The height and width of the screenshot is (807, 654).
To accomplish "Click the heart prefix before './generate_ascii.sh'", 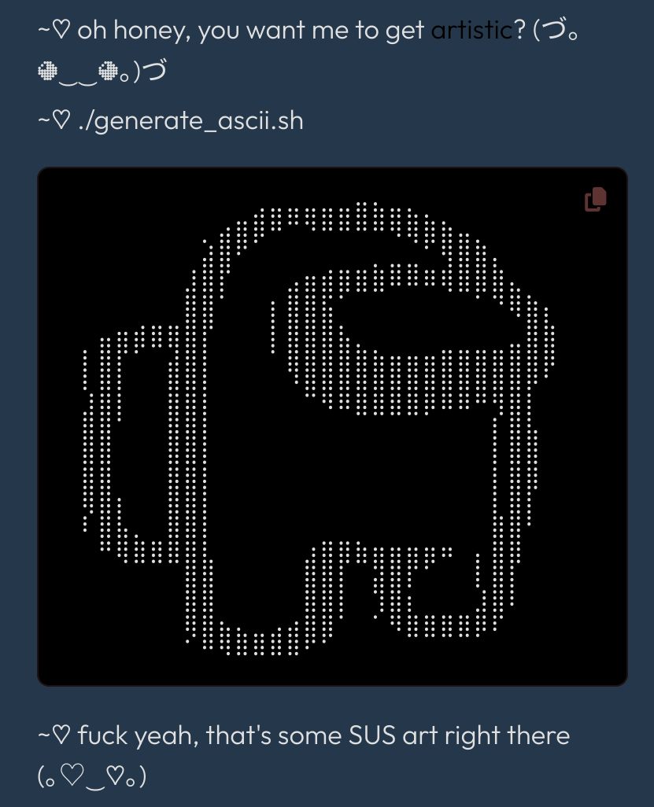I will [54, 121].
